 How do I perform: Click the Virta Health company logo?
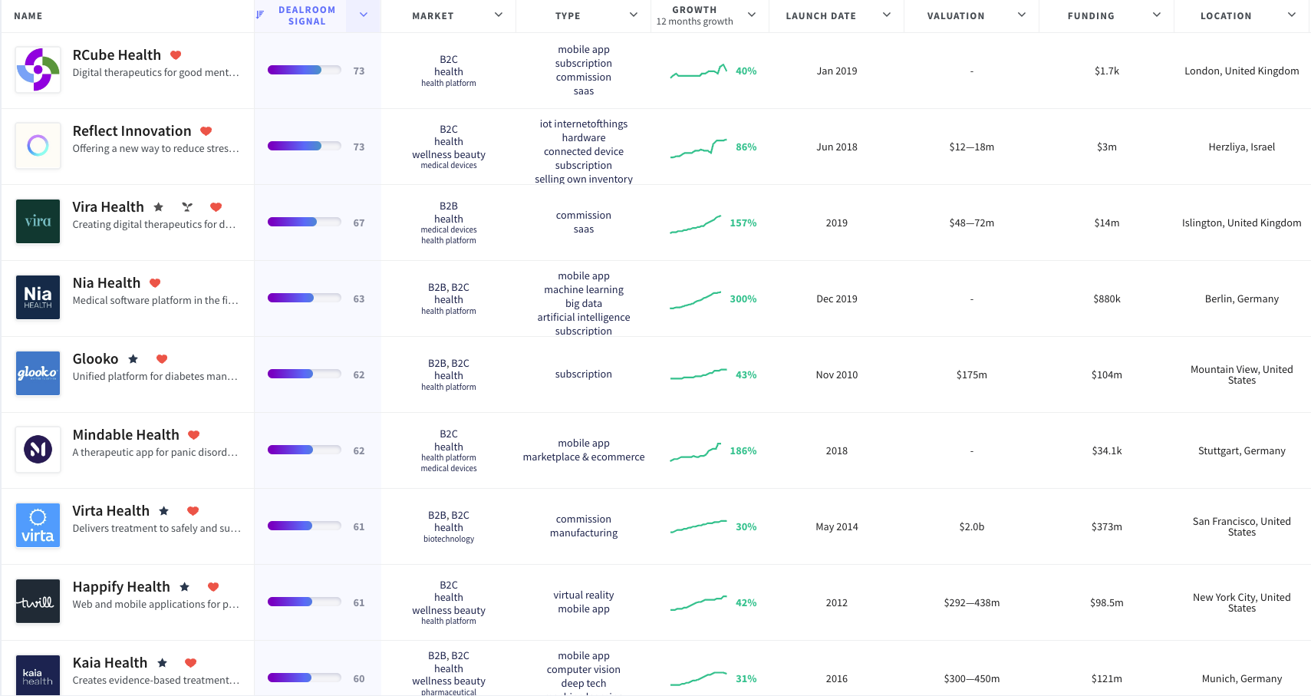[38, 525]
